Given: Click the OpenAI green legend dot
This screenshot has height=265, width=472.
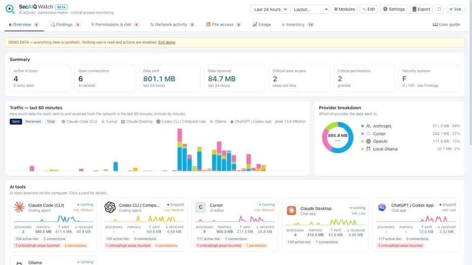Looking at the screenshot, I should coord(362,141).
